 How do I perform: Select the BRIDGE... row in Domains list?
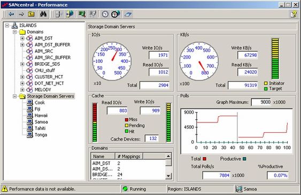[128, 175]
